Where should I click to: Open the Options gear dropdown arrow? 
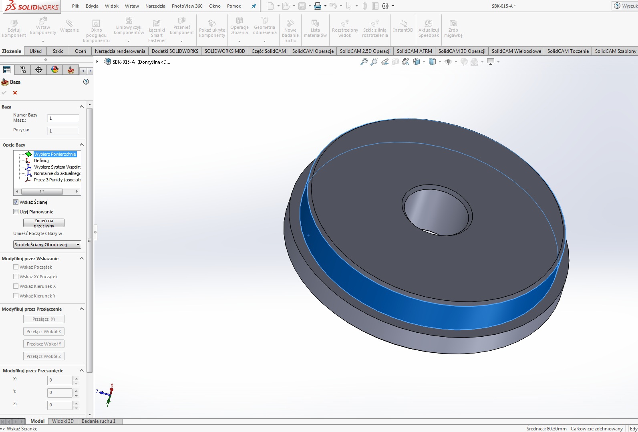[393, 6]
